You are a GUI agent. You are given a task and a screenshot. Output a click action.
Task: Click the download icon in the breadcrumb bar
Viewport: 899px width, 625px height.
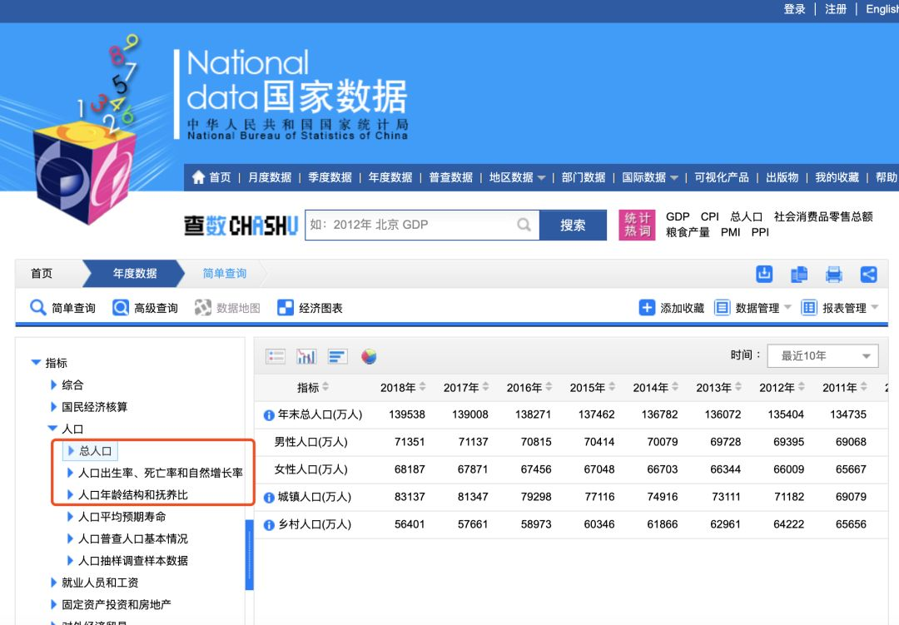[763, 274]
